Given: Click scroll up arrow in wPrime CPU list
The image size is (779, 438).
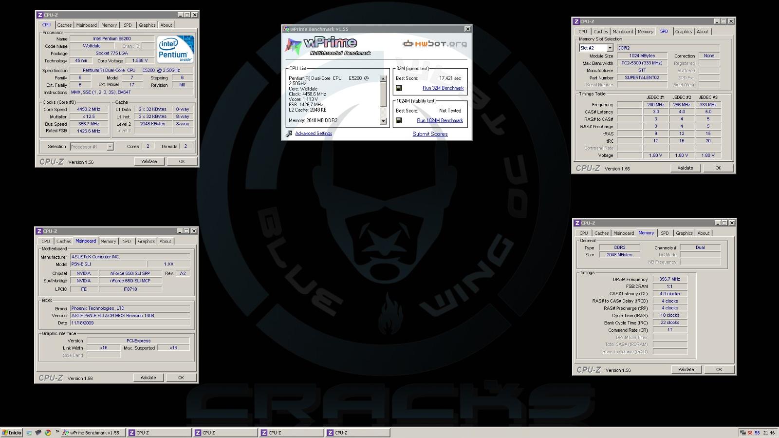Looking at the screenshot, I should (x=383, y=78).
